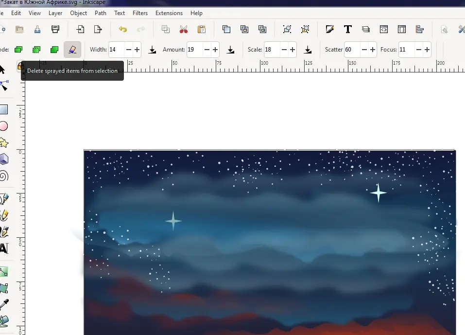Open the Filters menu
This screenshot has height=335, width=465.
click(x=140, y=13)
